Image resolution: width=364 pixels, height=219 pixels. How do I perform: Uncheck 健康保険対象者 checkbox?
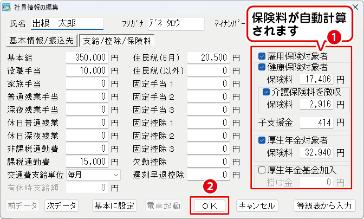[x=262, y=67]
